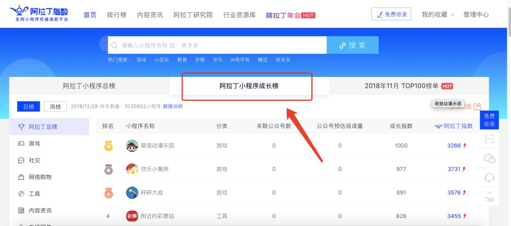Click the red up arrow next to 3731
This screenshot has height=226, width=511.
(x=464, y=169)
